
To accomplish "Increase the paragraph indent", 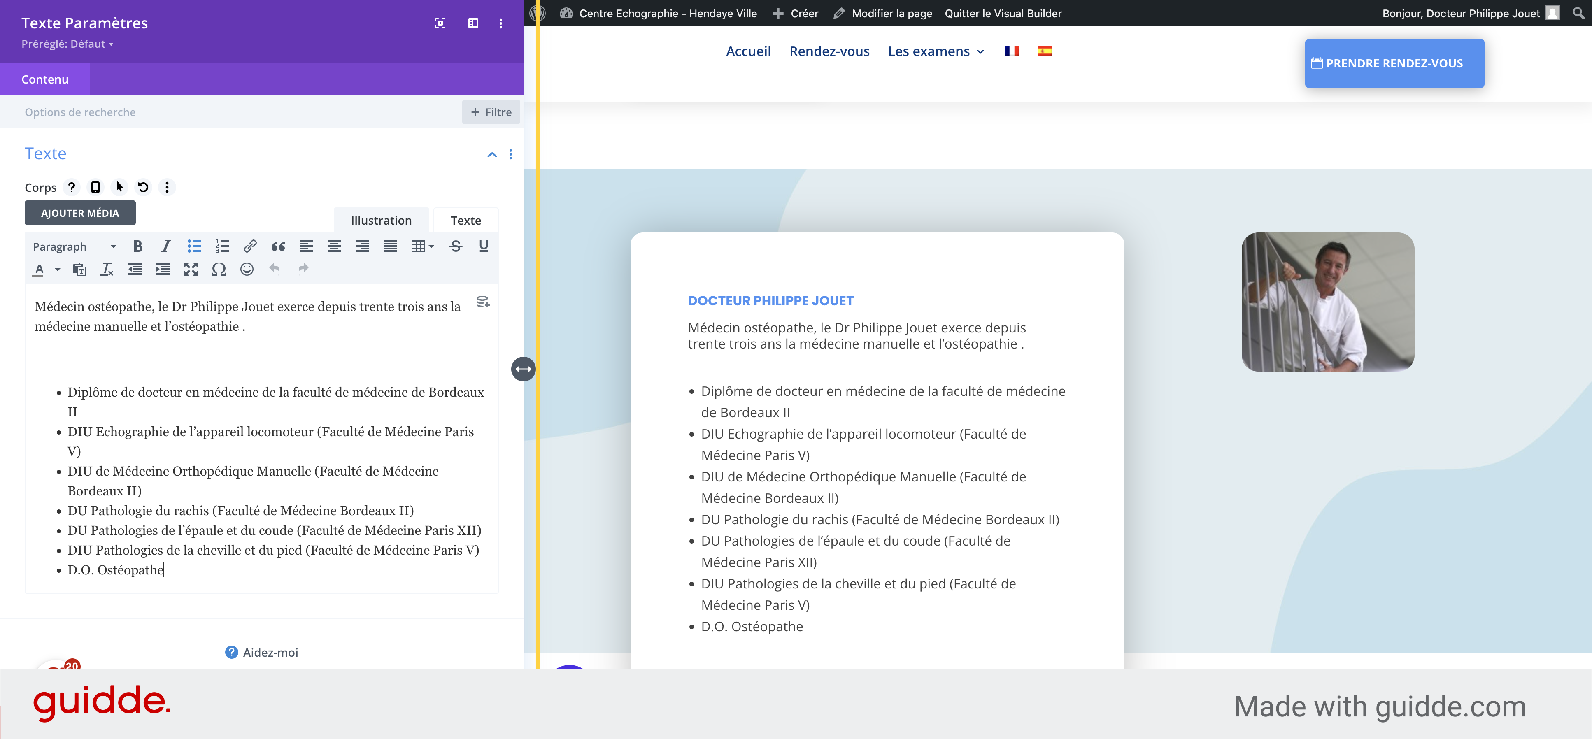I will pos(163,270).
